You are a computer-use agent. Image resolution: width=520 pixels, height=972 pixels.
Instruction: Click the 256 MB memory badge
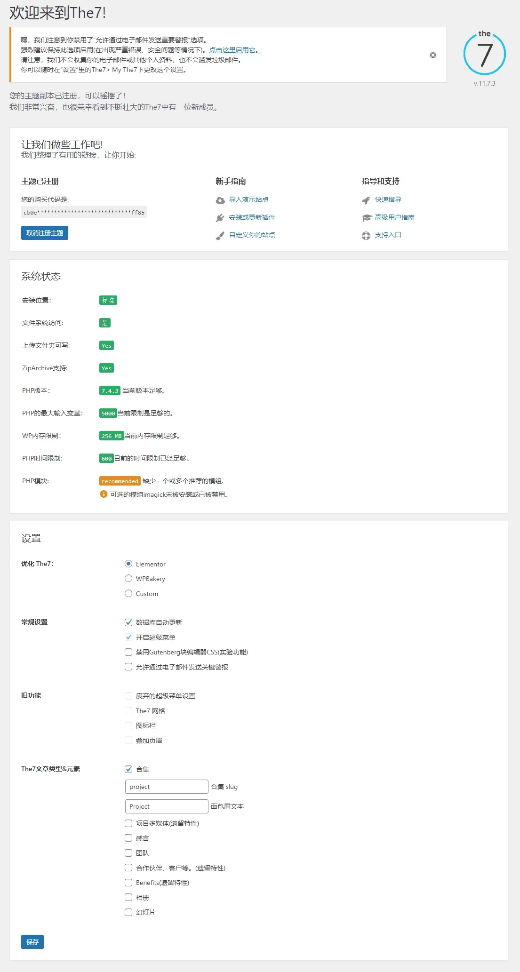point(112,436)
